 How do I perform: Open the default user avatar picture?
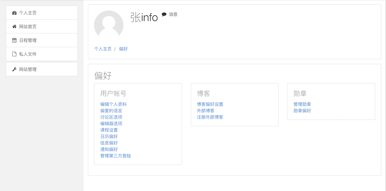tap(109, 25)
